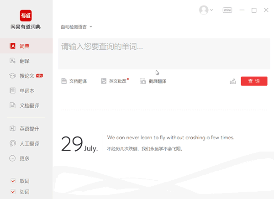Viewport: 274px width, 199px height.
Task: Switch to 翻译 translation in sidebar
Action: 26,61
